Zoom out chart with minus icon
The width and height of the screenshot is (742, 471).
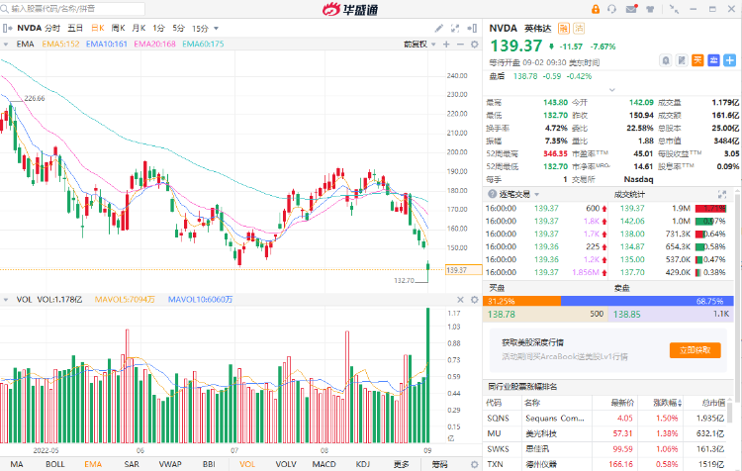[460, 44]
